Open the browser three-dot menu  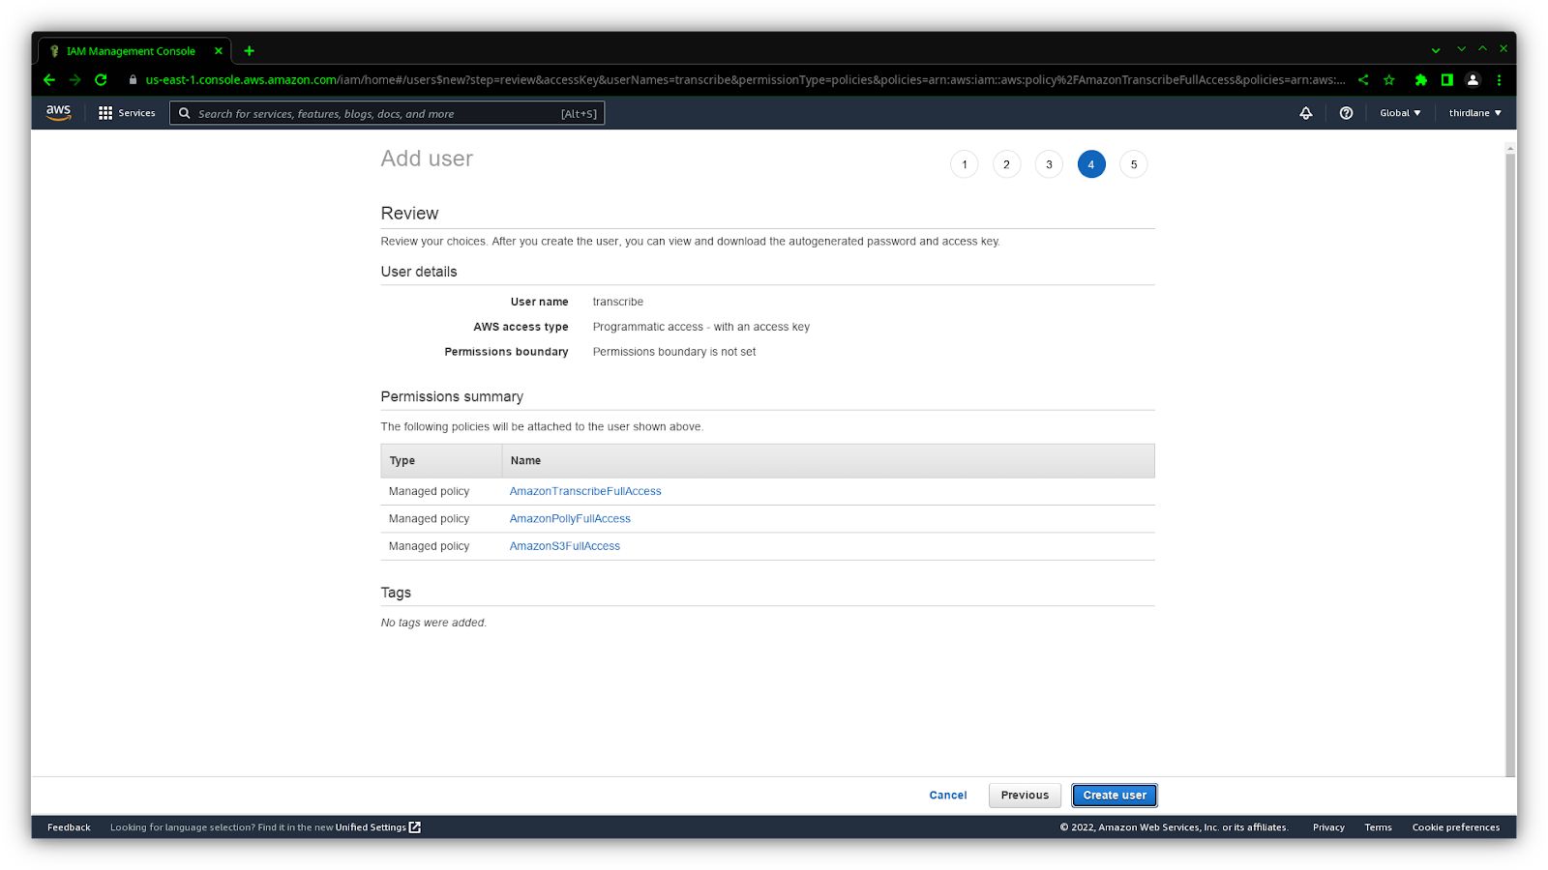(x=1499, y=80)
